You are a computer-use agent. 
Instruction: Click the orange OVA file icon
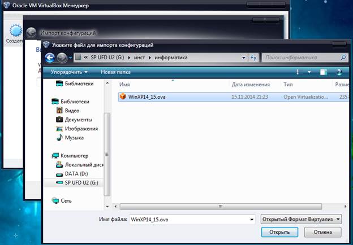pyautogui.click(x=123, y=97)
